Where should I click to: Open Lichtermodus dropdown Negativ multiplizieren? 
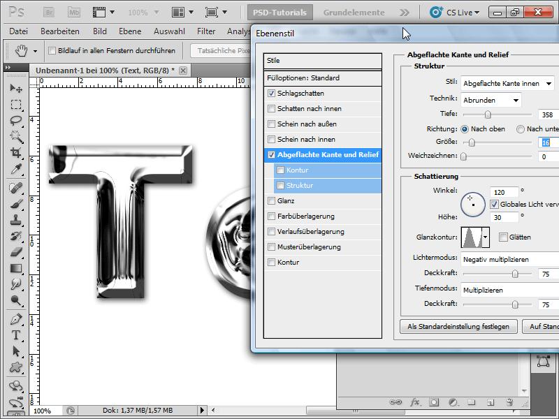(510, 259)
